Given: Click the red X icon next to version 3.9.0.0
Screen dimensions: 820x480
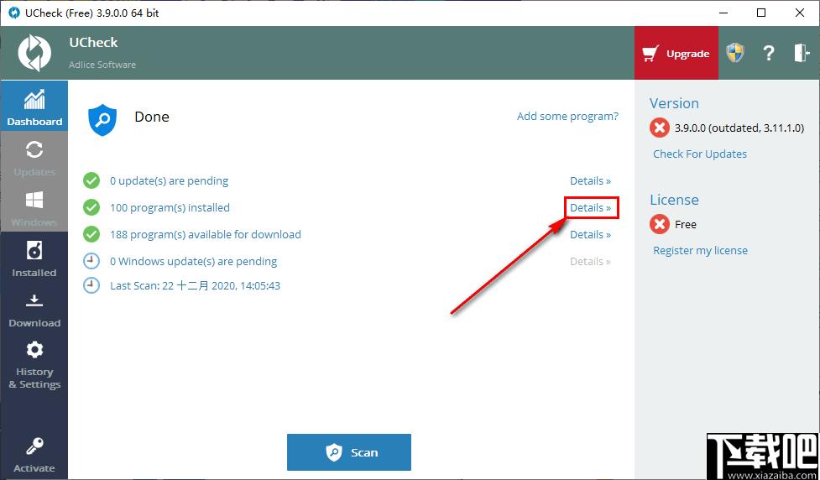Looking at the screenshot, I should (660, 128).
